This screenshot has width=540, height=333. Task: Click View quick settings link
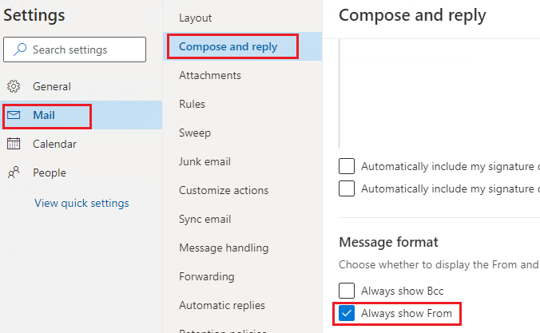pos(81,203)
